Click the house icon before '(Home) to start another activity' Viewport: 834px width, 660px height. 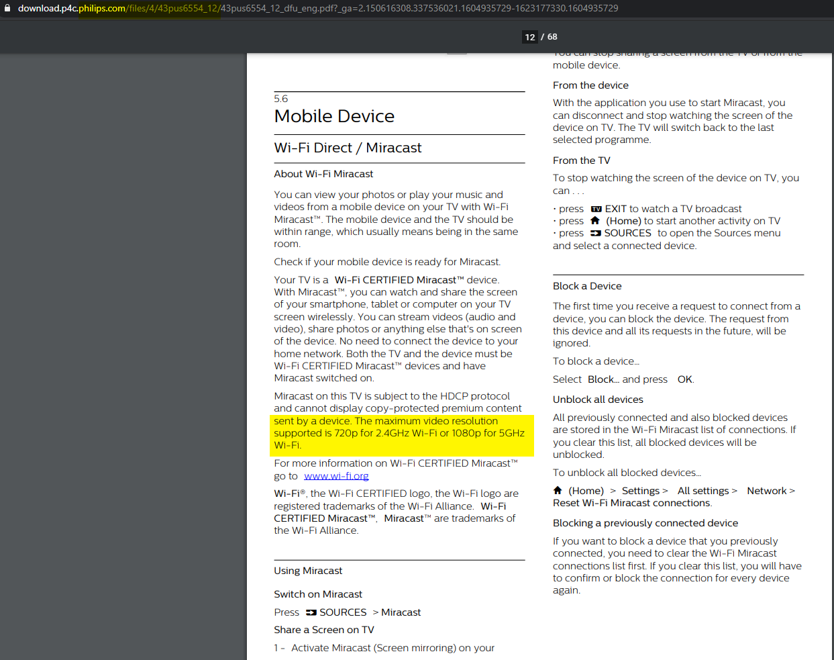[x=595, y=220]
